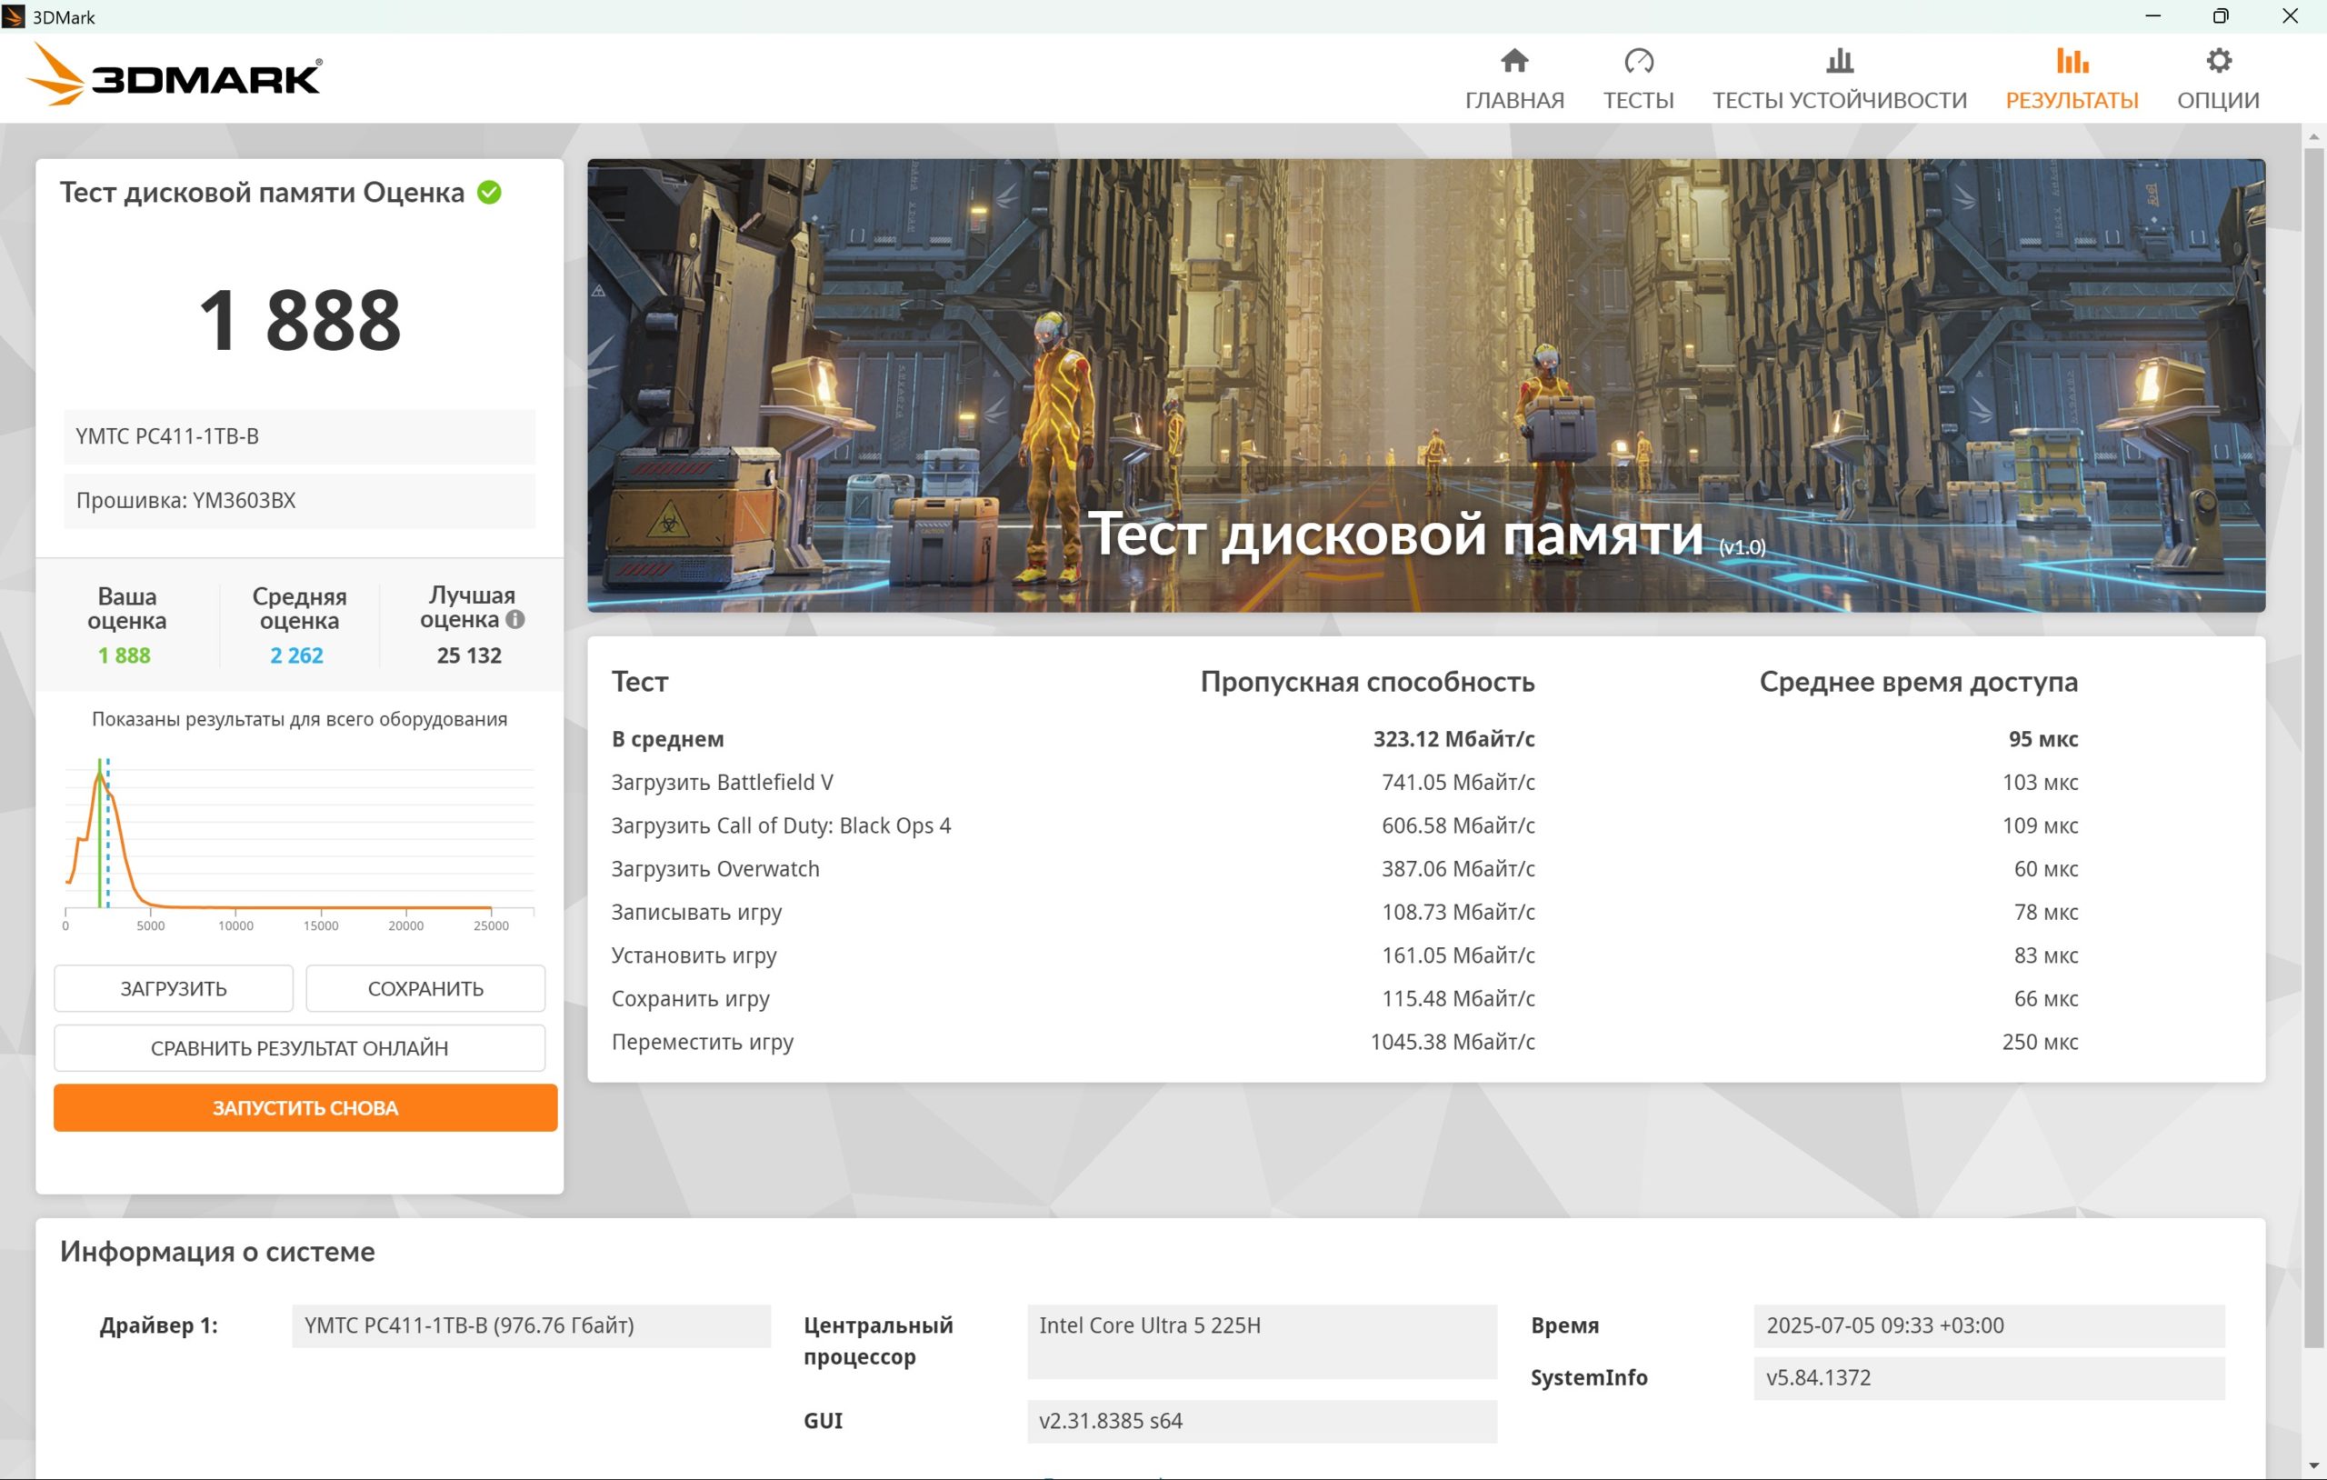Viewport: 2327px width, 1480px height.
Task: Click the speedometer tests icon
Action: (x=1639, y=61)
